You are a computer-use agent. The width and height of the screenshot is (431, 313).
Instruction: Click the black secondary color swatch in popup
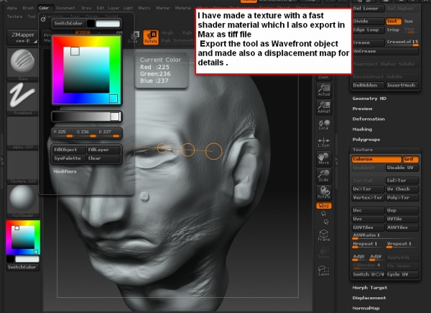(91, 24)
